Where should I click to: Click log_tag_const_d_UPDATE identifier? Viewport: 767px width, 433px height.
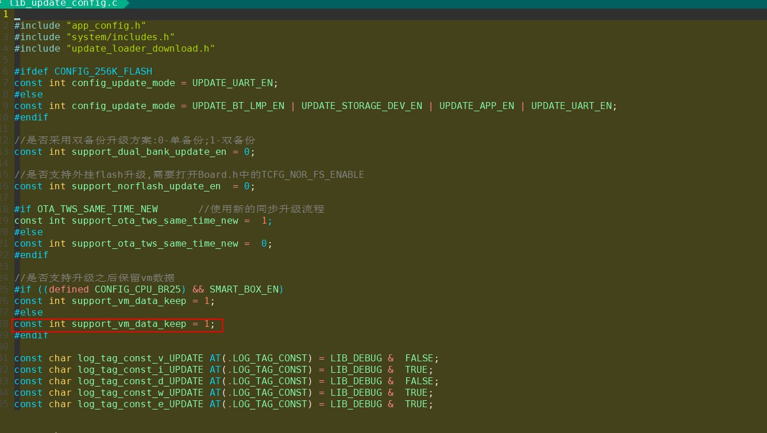140,381
